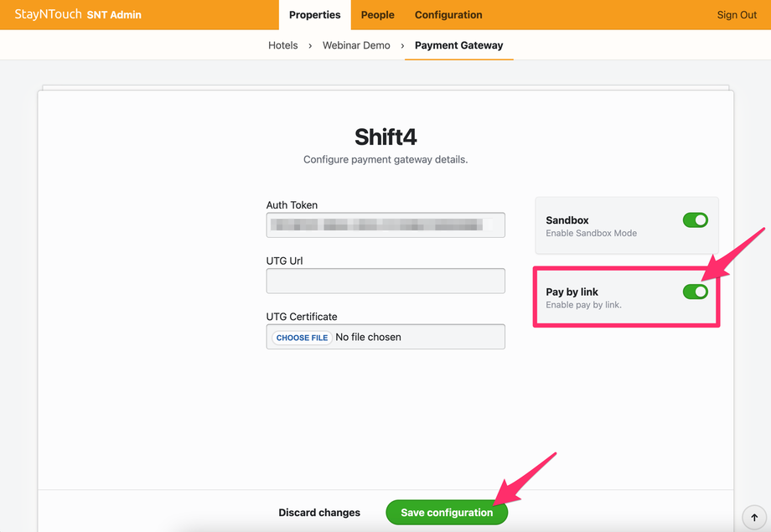Go to Hotels breadcrumb
This screenshot has width=771, height=532.
click(x=282, y=45)
